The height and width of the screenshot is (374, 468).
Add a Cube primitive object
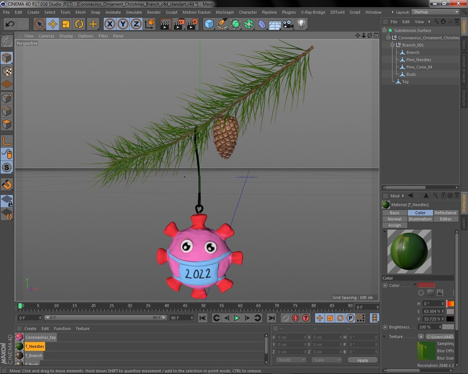(x=209, y=24)
